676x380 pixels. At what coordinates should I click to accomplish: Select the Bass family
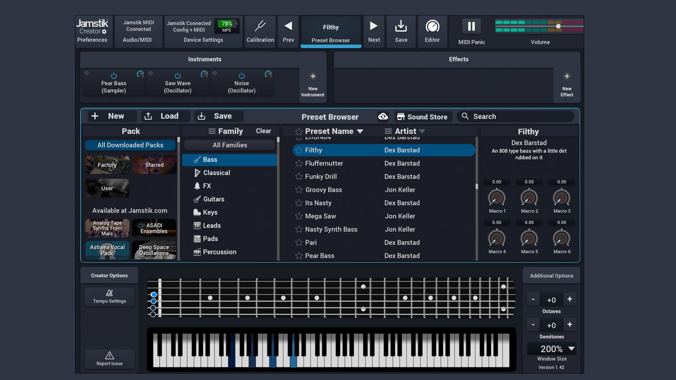pos(229,160)
